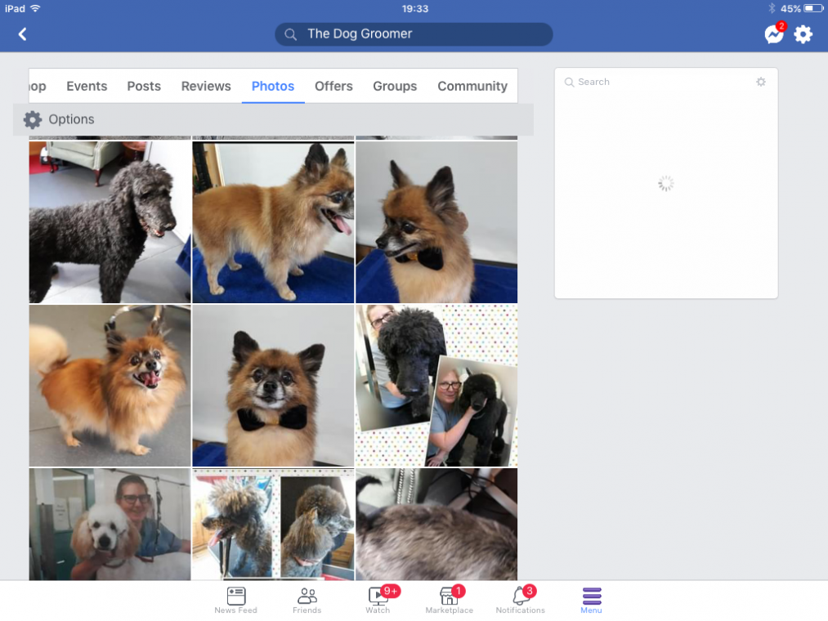Screen dimensions: 828x621
Task: Expand the Options gear menu
Action: point(33,119)
